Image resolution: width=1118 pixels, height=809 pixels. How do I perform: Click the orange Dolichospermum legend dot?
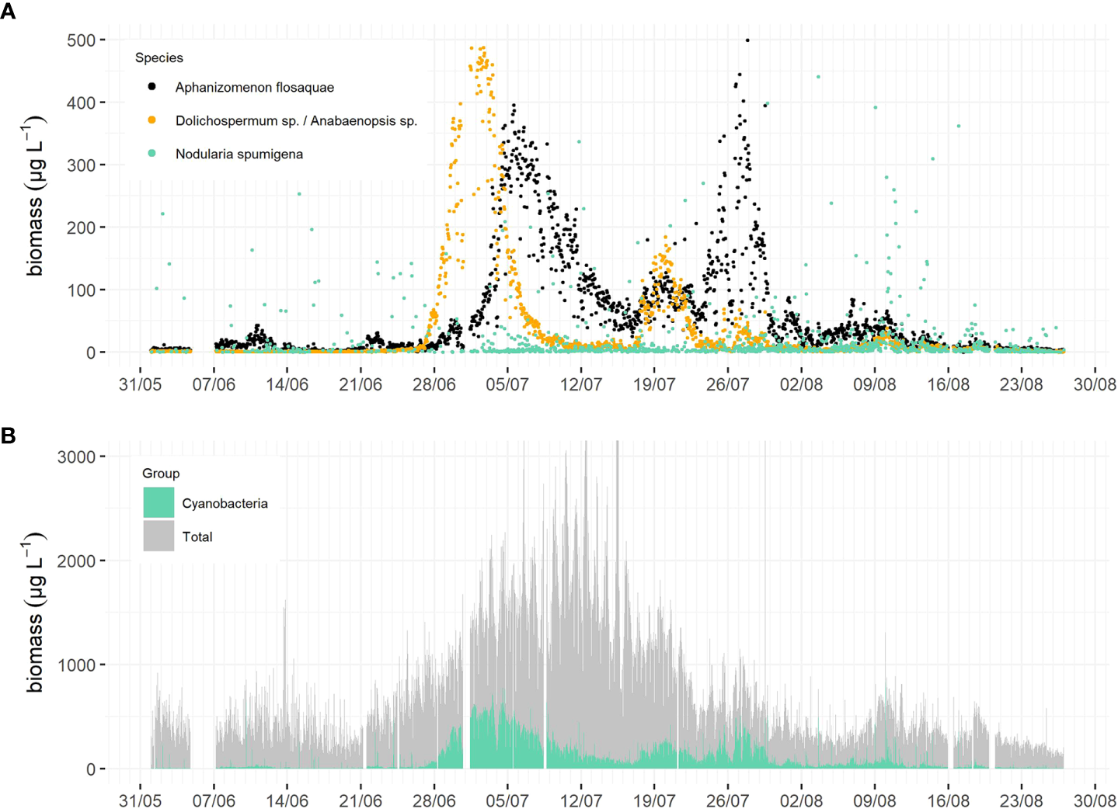[152, 120]
